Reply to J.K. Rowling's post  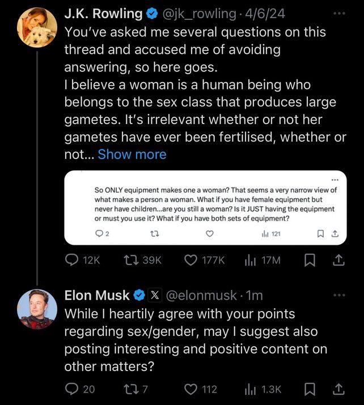point(73,260)
